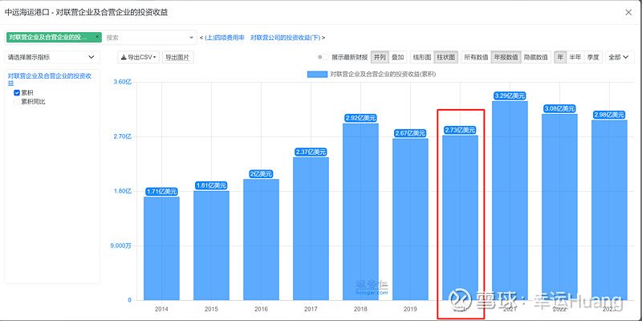Click the 2.70亿 y-axis label

[x=123, y=136]
